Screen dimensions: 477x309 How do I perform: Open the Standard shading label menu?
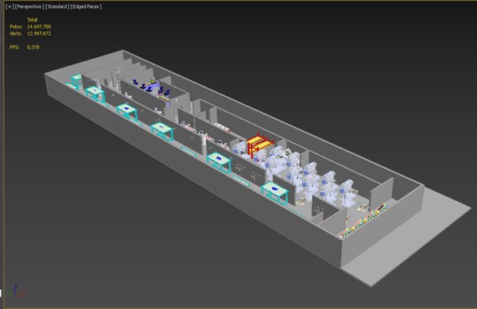click(x=57, y=6)
